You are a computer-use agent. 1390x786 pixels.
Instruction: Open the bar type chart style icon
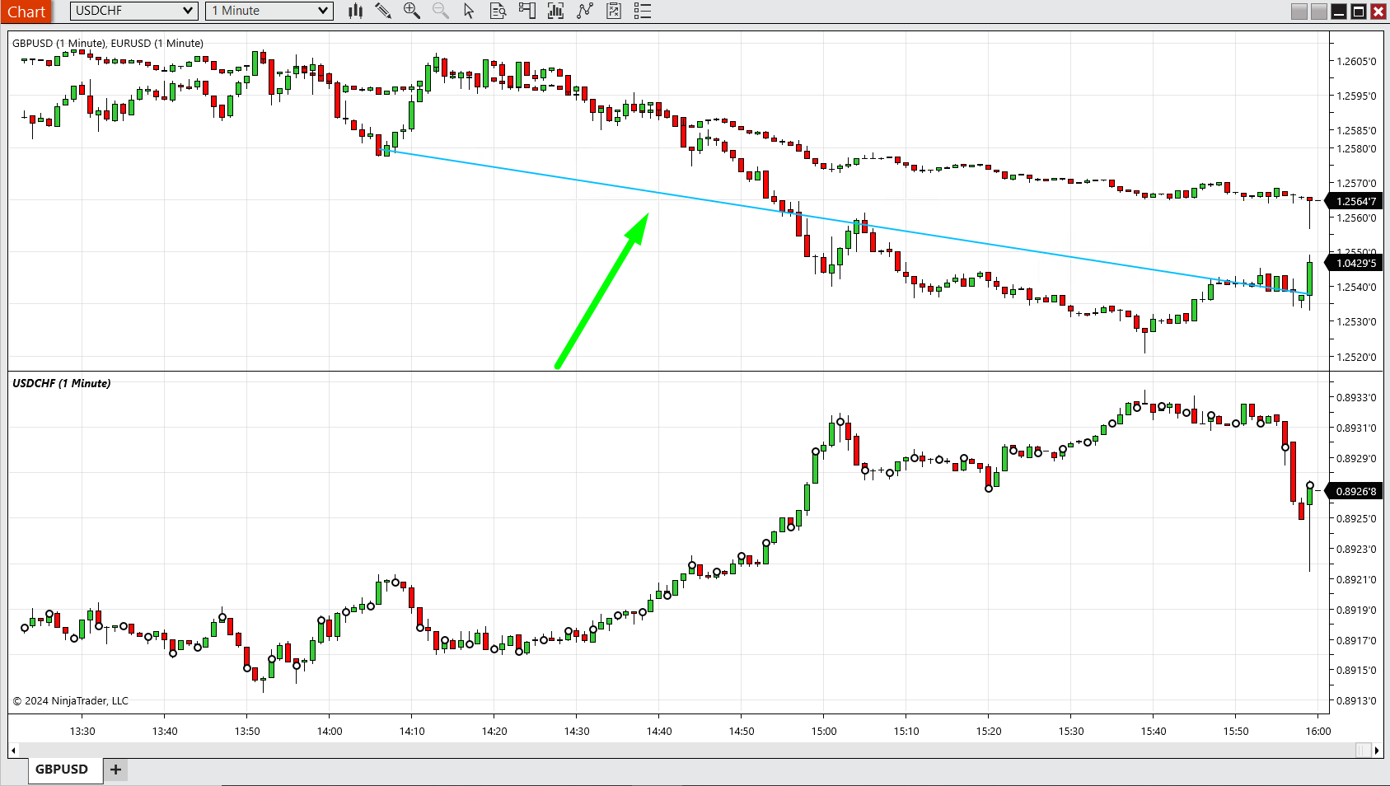click(x=355, y=11)
